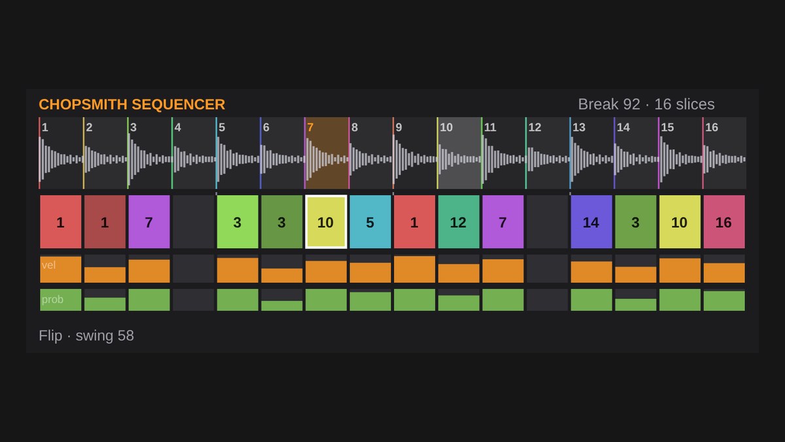Adjust the step 16 velocity bar
Screen dimensions: 785x442
click(724, 268)
